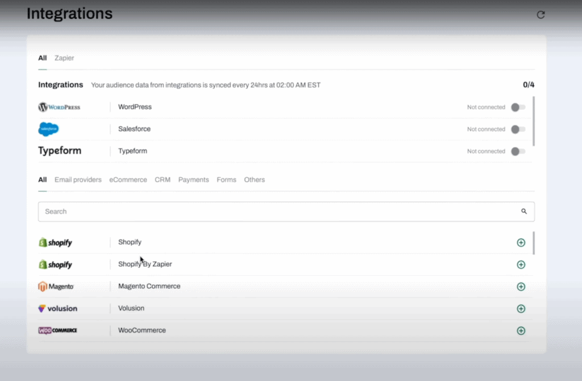Image resolution: width=582 pixels, height=381 pixels.
Task: Click the 0/4 connection counter
Action: click(x=529, y=85)
